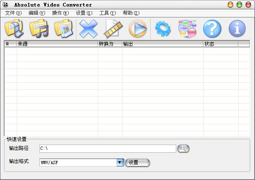Browse output path with magnifier button
The width and height of the screenshot is (255, 180).
coord(183,149)
